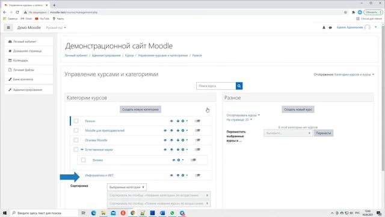Open the Русский language menu
Viewport: 385px width, 217px height.
56,28
